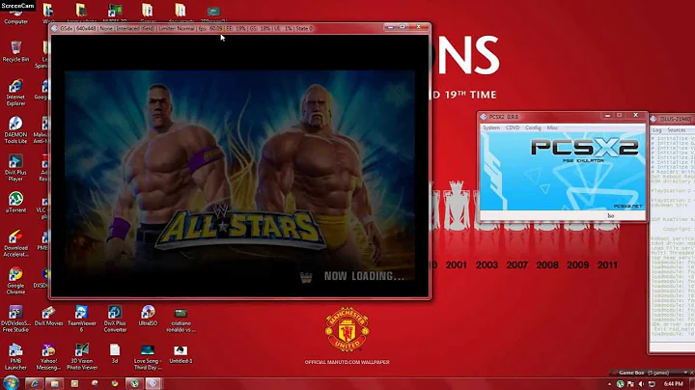Open the network tray icon
This screenshot has width=695, height=390.
click(652, 384)
